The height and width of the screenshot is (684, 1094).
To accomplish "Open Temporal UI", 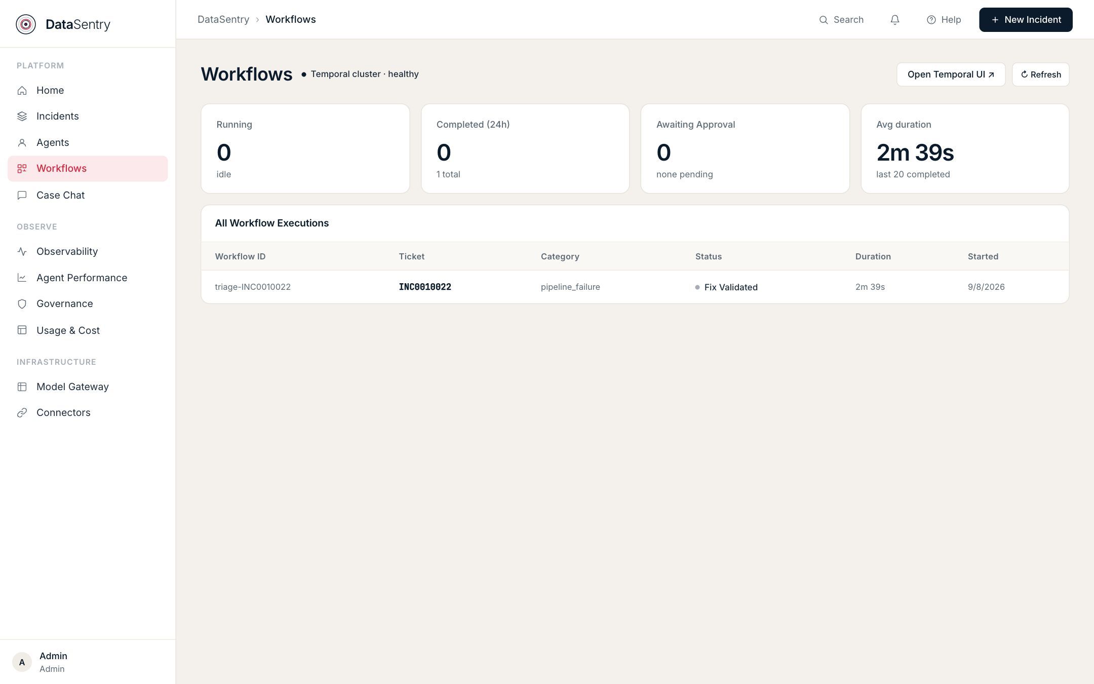I will tap(951, 74).
